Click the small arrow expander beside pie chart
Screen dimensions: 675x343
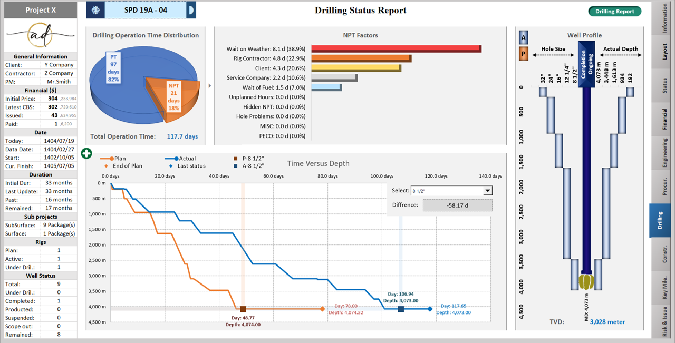(209, 86)
